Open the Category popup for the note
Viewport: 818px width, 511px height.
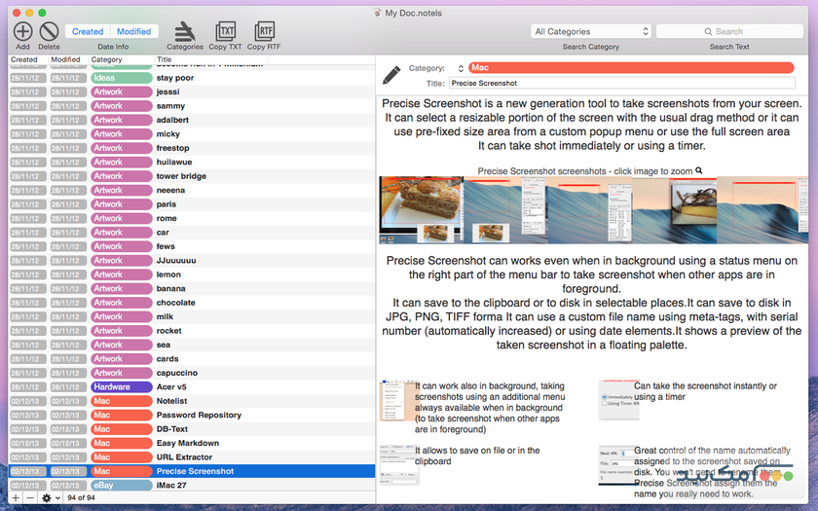[461, 68]
